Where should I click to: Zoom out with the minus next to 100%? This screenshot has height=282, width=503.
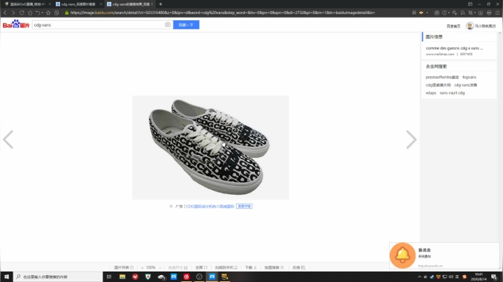pos(160,267)
